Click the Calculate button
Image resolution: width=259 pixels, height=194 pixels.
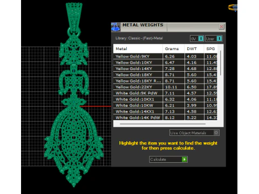coord(168,160)
